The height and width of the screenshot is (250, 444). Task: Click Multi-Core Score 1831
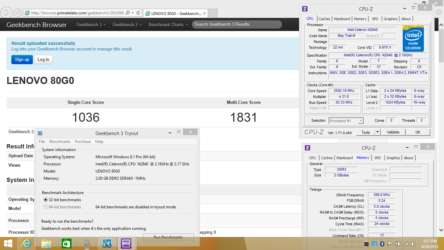click(243, 117)
